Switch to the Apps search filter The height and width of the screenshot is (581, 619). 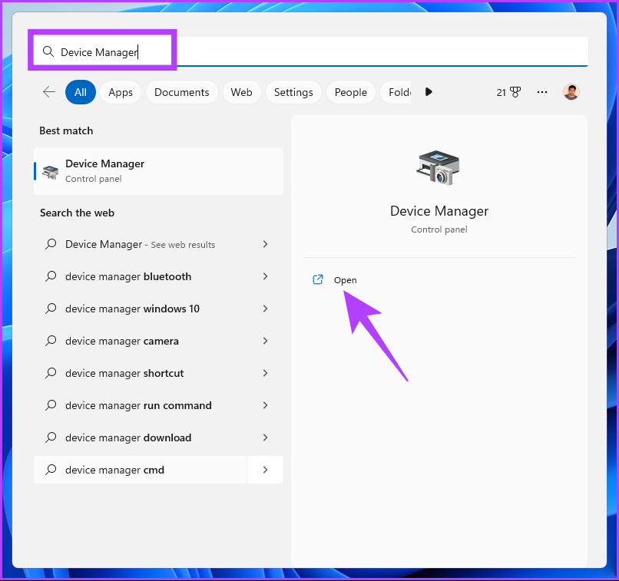[120, 91]
